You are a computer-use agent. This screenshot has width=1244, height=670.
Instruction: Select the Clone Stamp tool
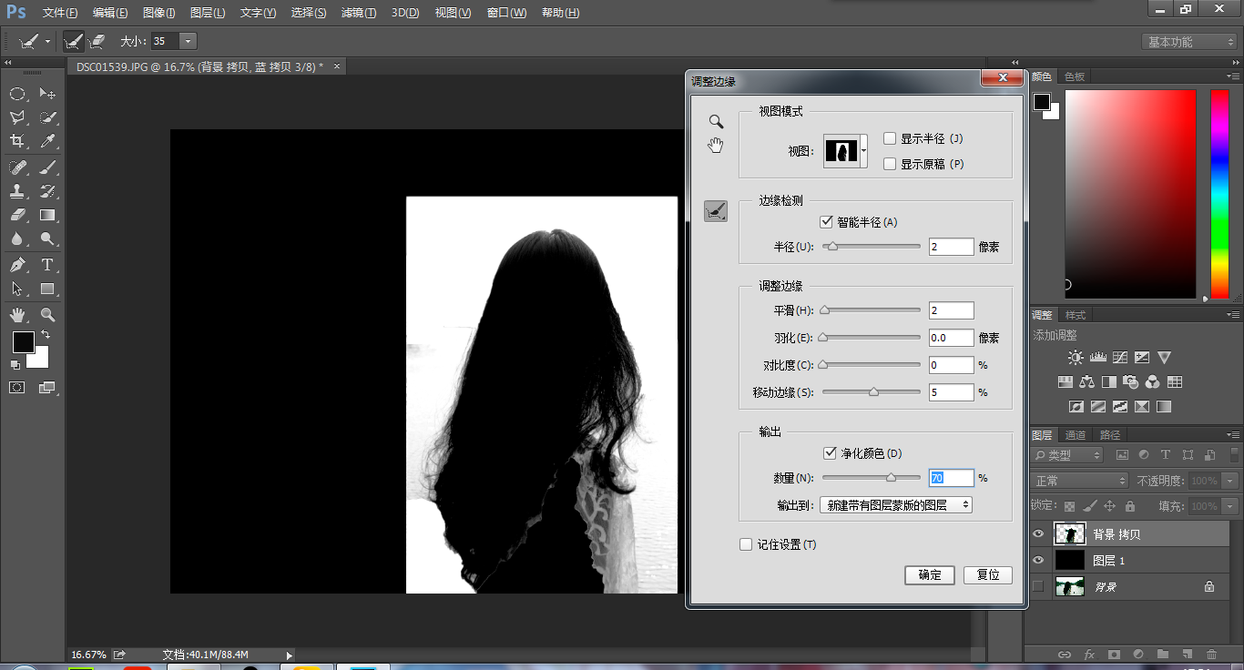pyautogui.click(x=17, y=191)
